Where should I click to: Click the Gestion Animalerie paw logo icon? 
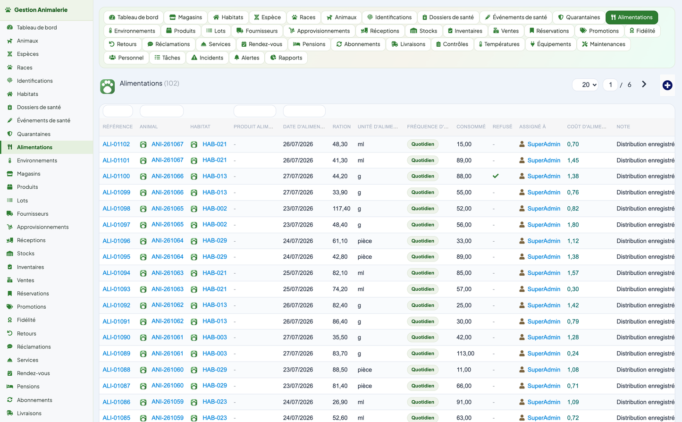(x=8, y=9)
